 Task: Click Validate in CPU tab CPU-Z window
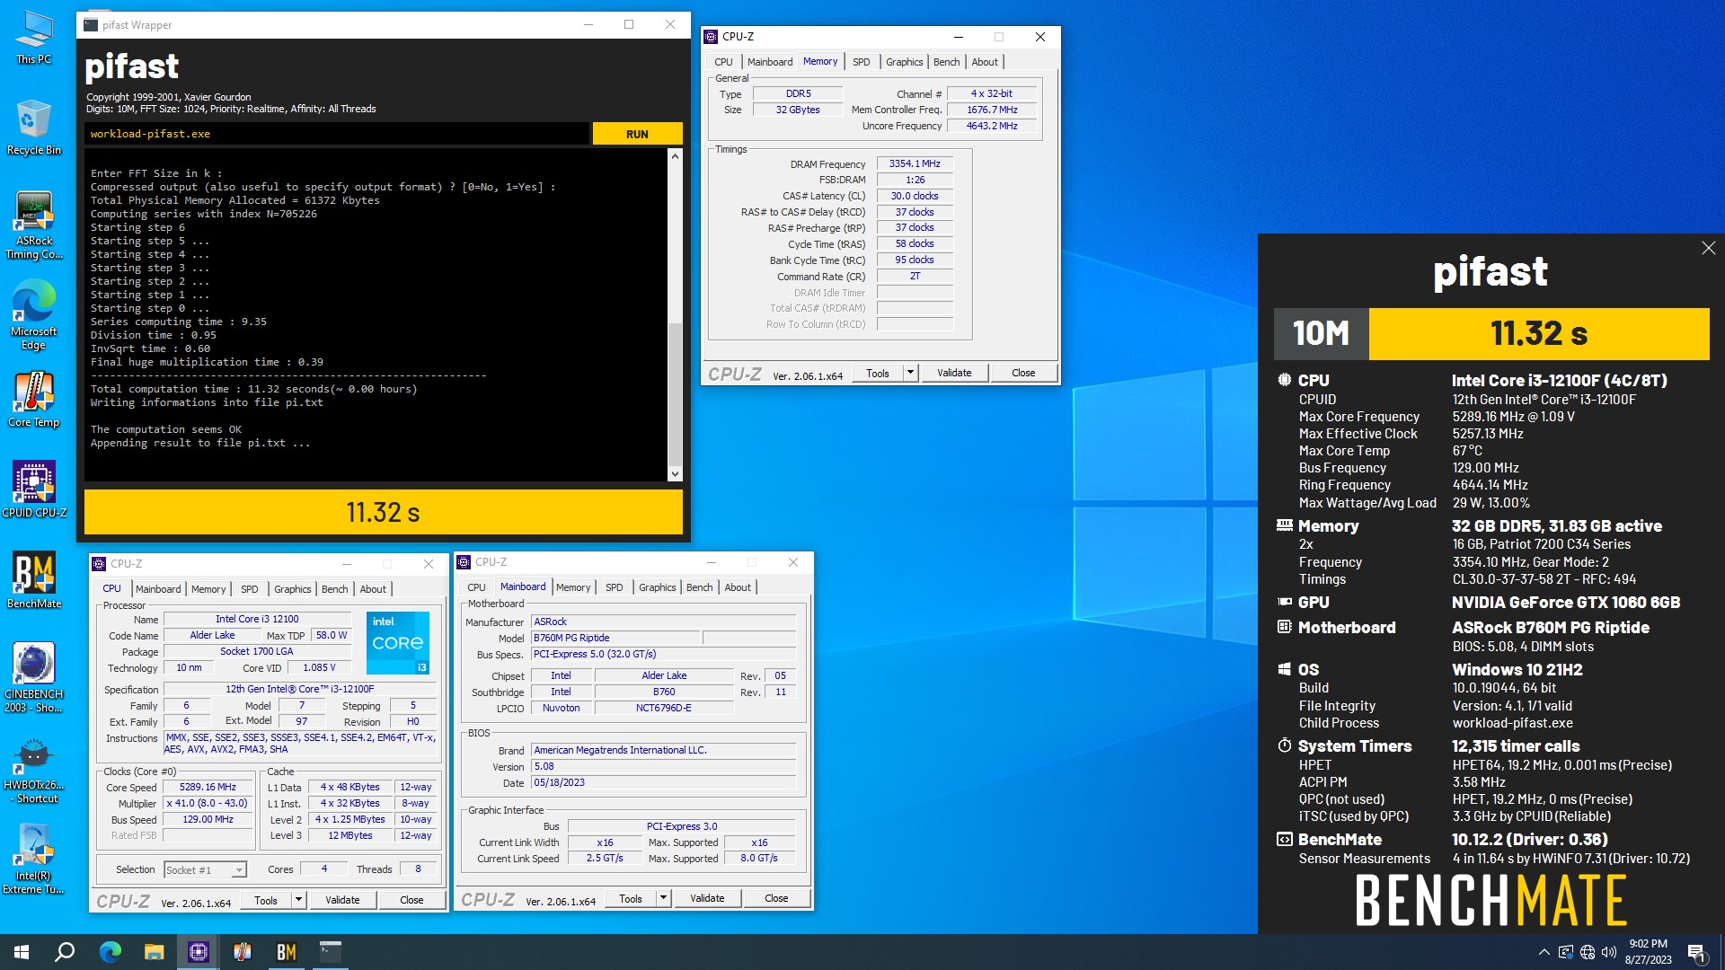342,900
